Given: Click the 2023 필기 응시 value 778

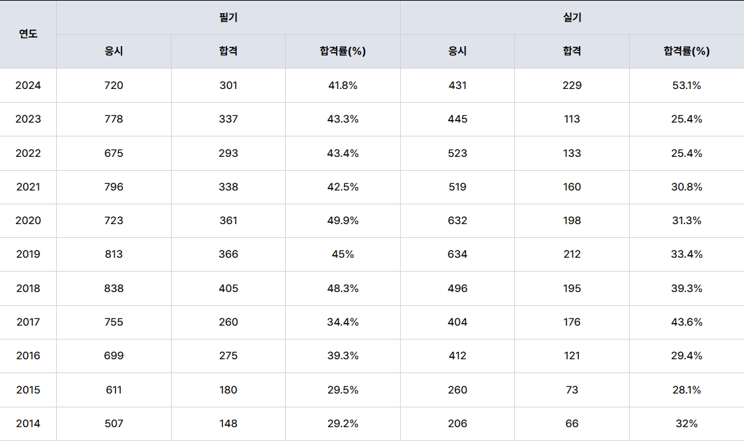Looking at the screenshot, I should [114, 119].
